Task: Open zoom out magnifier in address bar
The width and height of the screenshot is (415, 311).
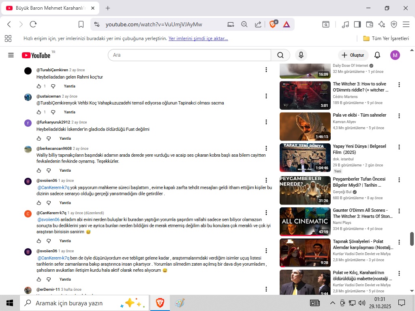Action: coord(244,24)
